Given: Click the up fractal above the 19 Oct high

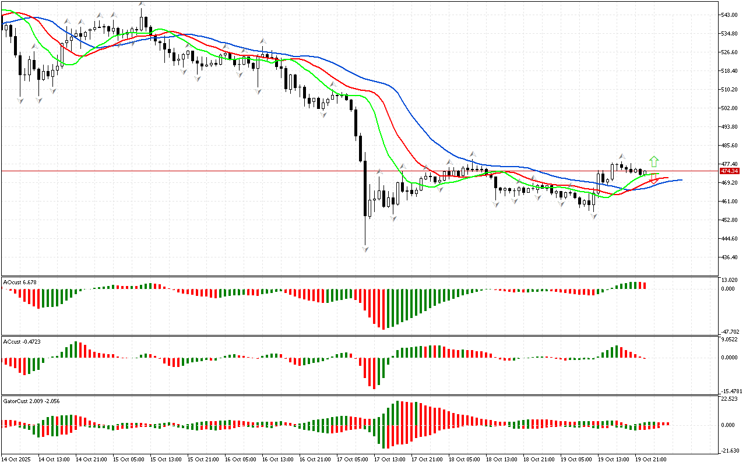Looking at the screenshot, I should [622, 156].
